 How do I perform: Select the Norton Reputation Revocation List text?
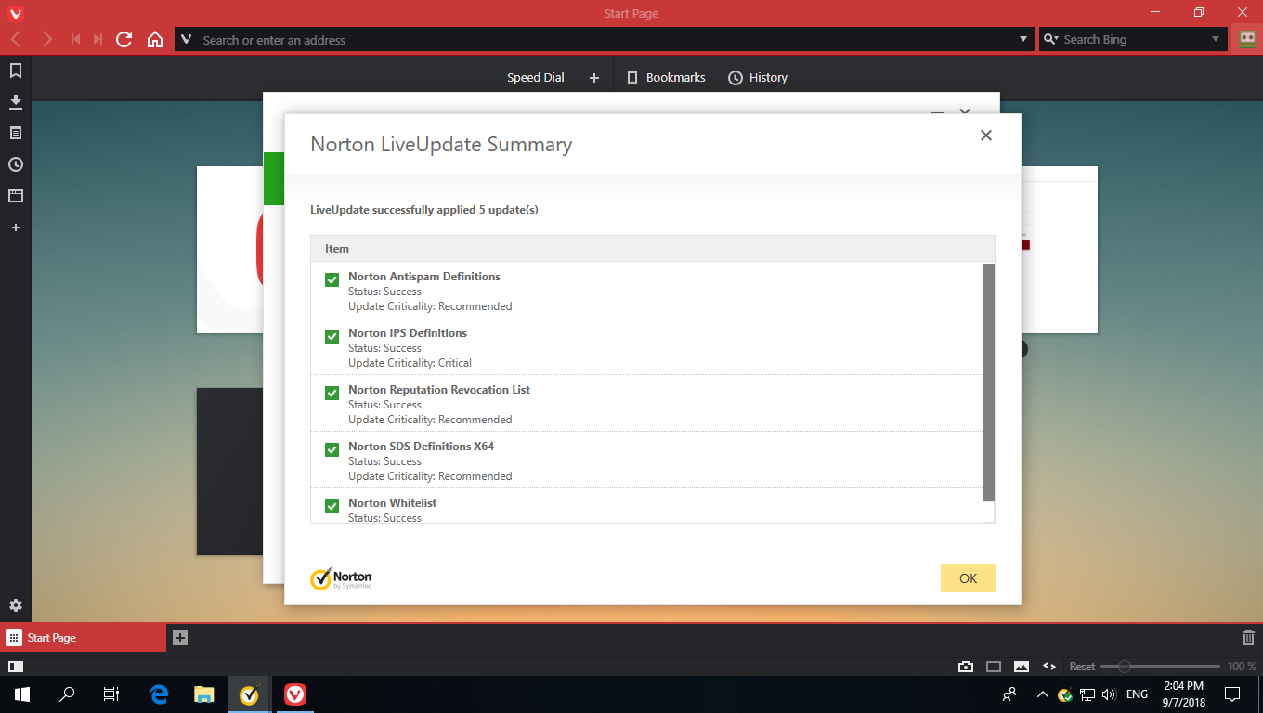439,390
